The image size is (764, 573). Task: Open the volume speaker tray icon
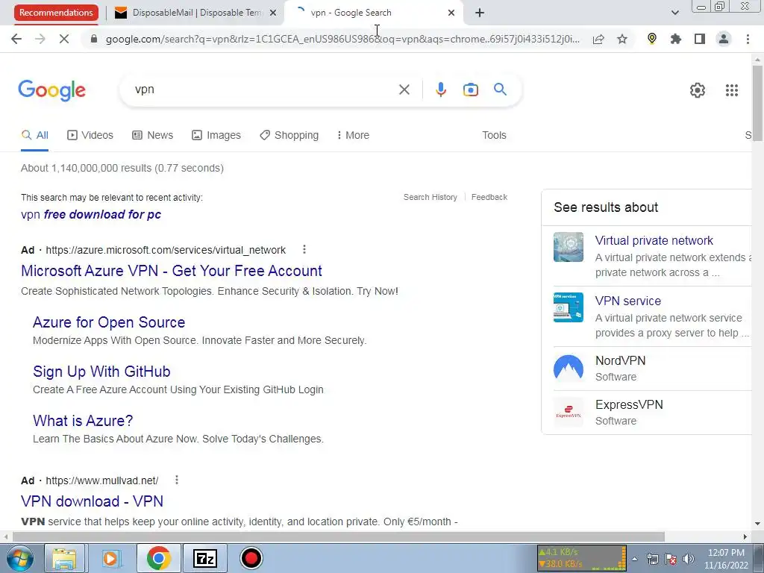point(688,559)
